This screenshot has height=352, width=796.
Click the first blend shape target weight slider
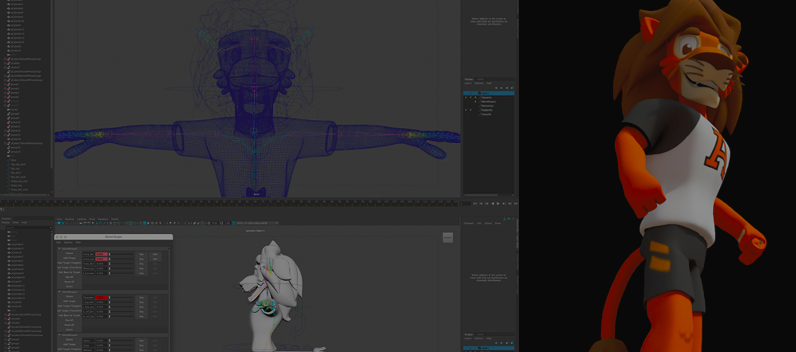click(121, 254)
